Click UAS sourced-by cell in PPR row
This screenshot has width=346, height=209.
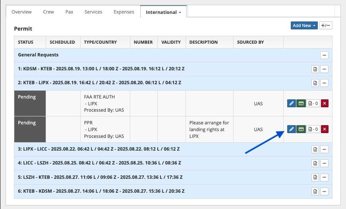point(258,129)
